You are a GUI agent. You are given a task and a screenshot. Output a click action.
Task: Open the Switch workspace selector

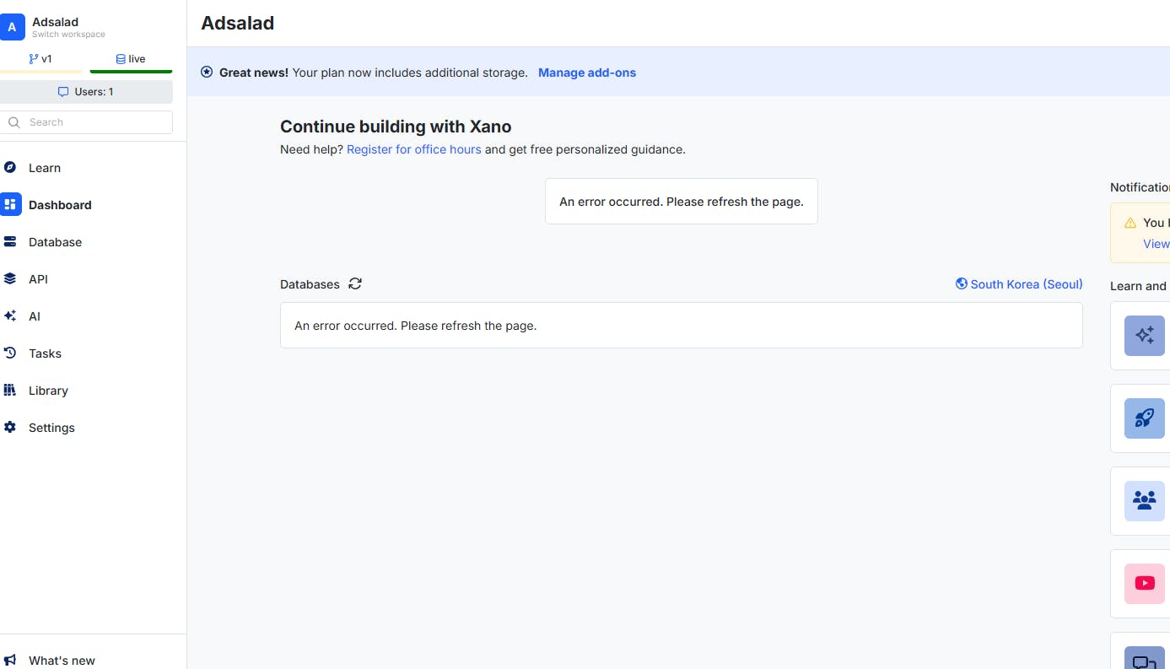click(x=68, y=35)
